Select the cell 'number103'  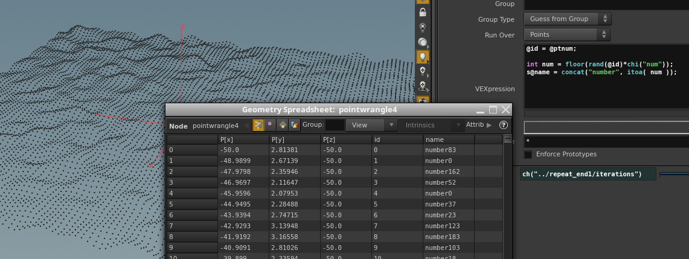coord(449,248)
